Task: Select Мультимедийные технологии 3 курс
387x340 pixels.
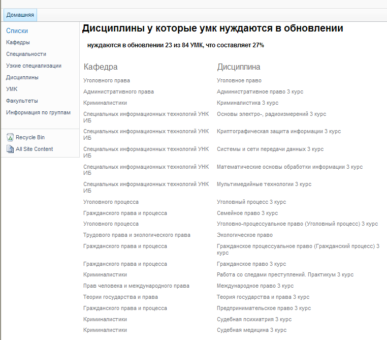Action: pos(264,184)
